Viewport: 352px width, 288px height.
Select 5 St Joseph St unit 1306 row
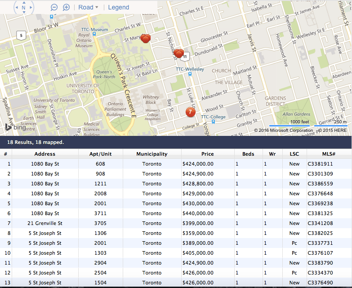(x=176, y=233)
